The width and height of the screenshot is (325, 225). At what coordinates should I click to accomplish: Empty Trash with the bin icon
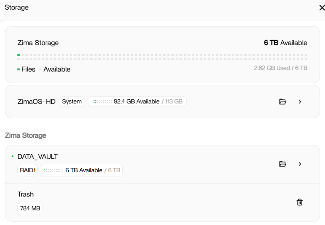click(300, 202)
